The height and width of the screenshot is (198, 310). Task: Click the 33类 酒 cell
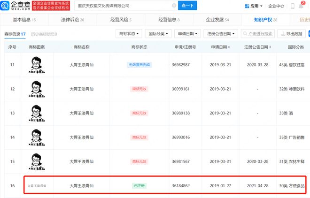click(x=286, y=114)
